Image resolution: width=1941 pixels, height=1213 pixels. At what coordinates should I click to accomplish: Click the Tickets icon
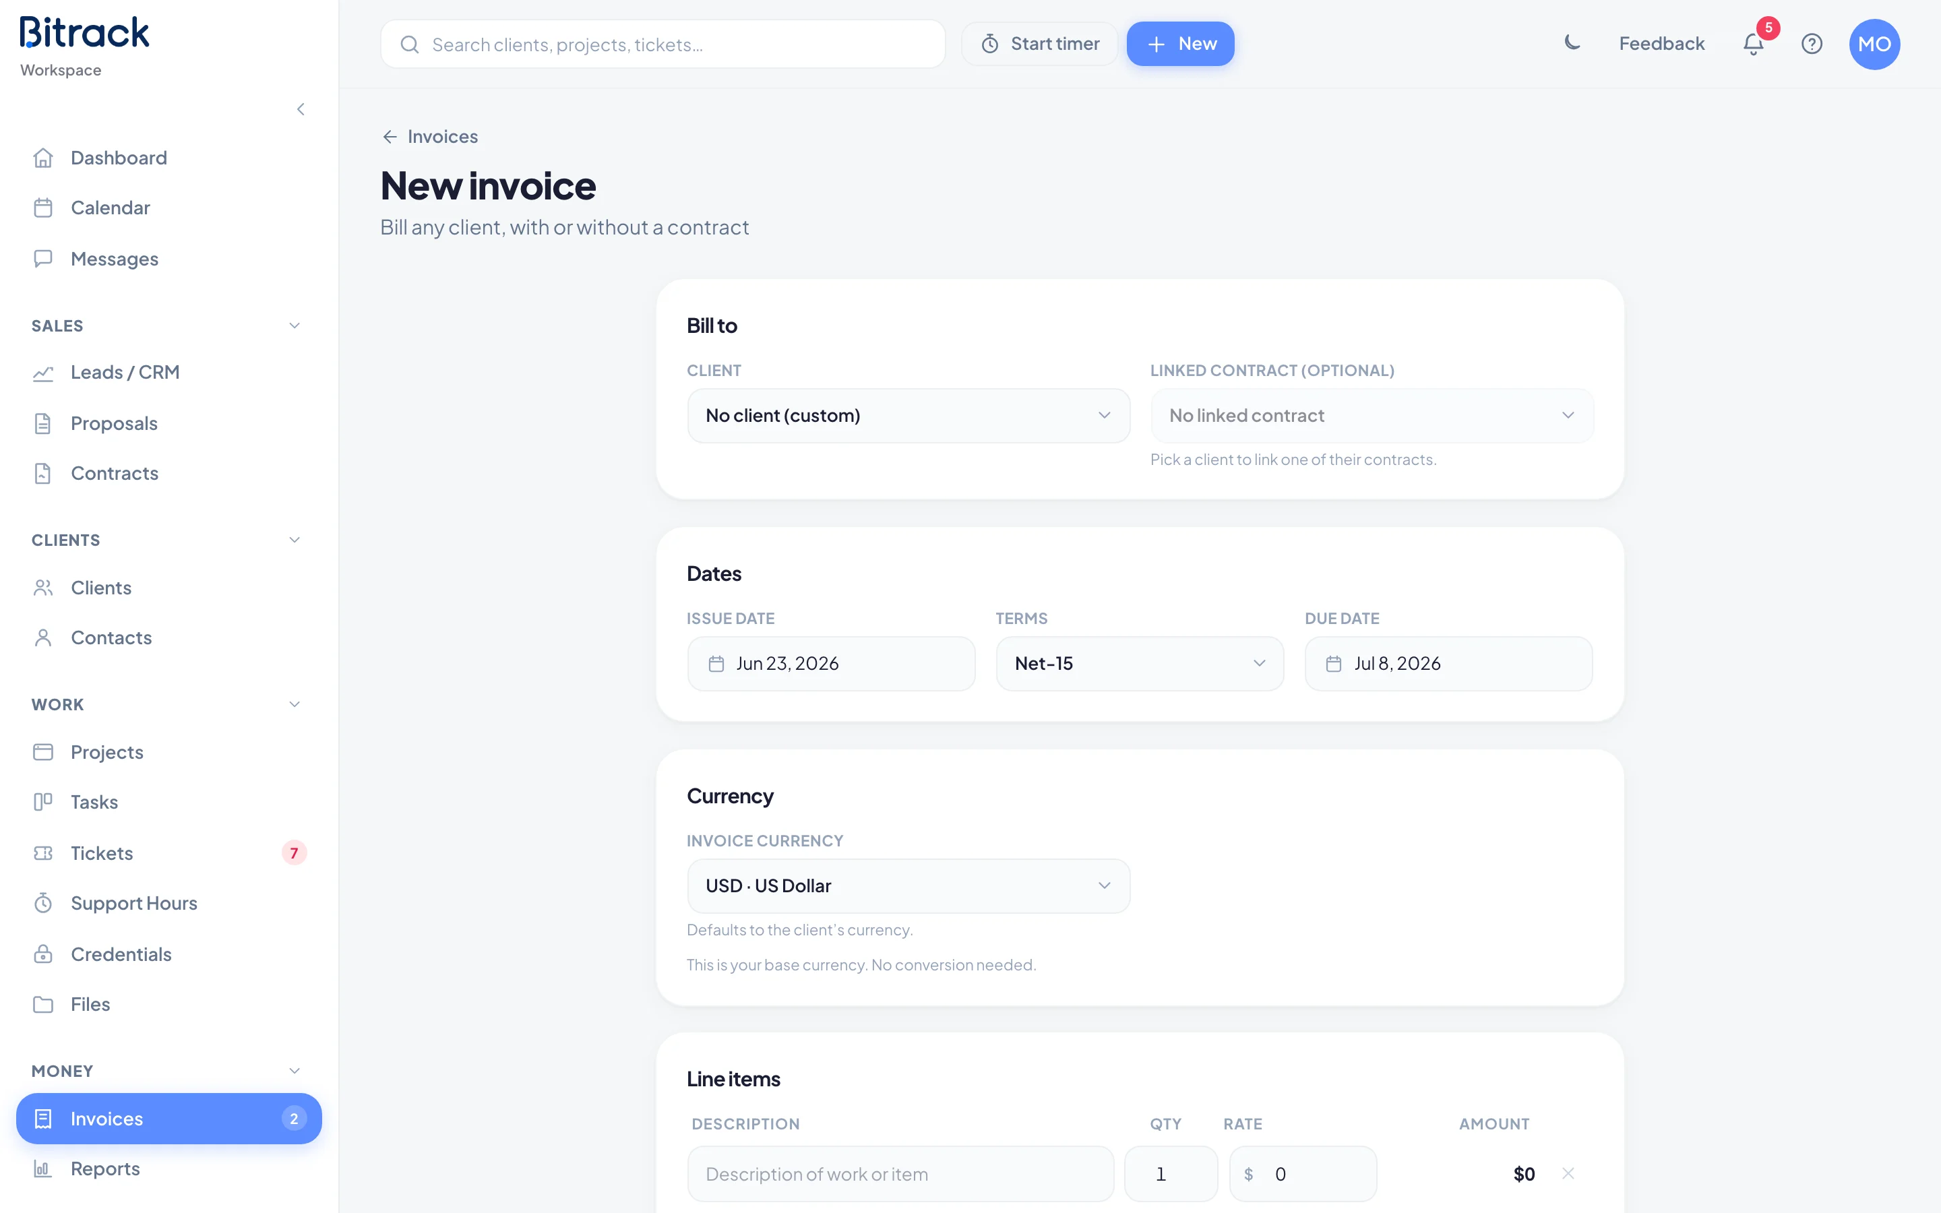tap(43, 852)
